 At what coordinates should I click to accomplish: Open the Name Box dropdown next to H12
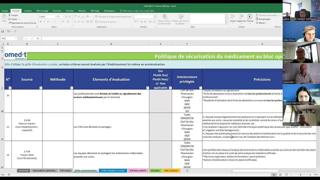(x=16, y=38)
